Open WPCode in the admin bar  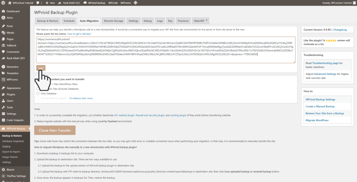click(113, 3)
